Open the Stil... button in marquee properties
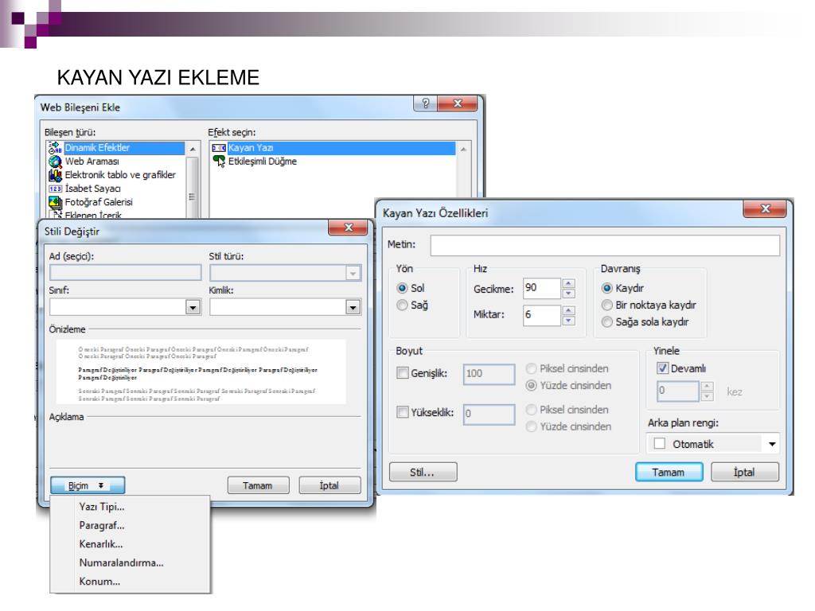This screenshot has width=815, height=611. coord(423,473)
